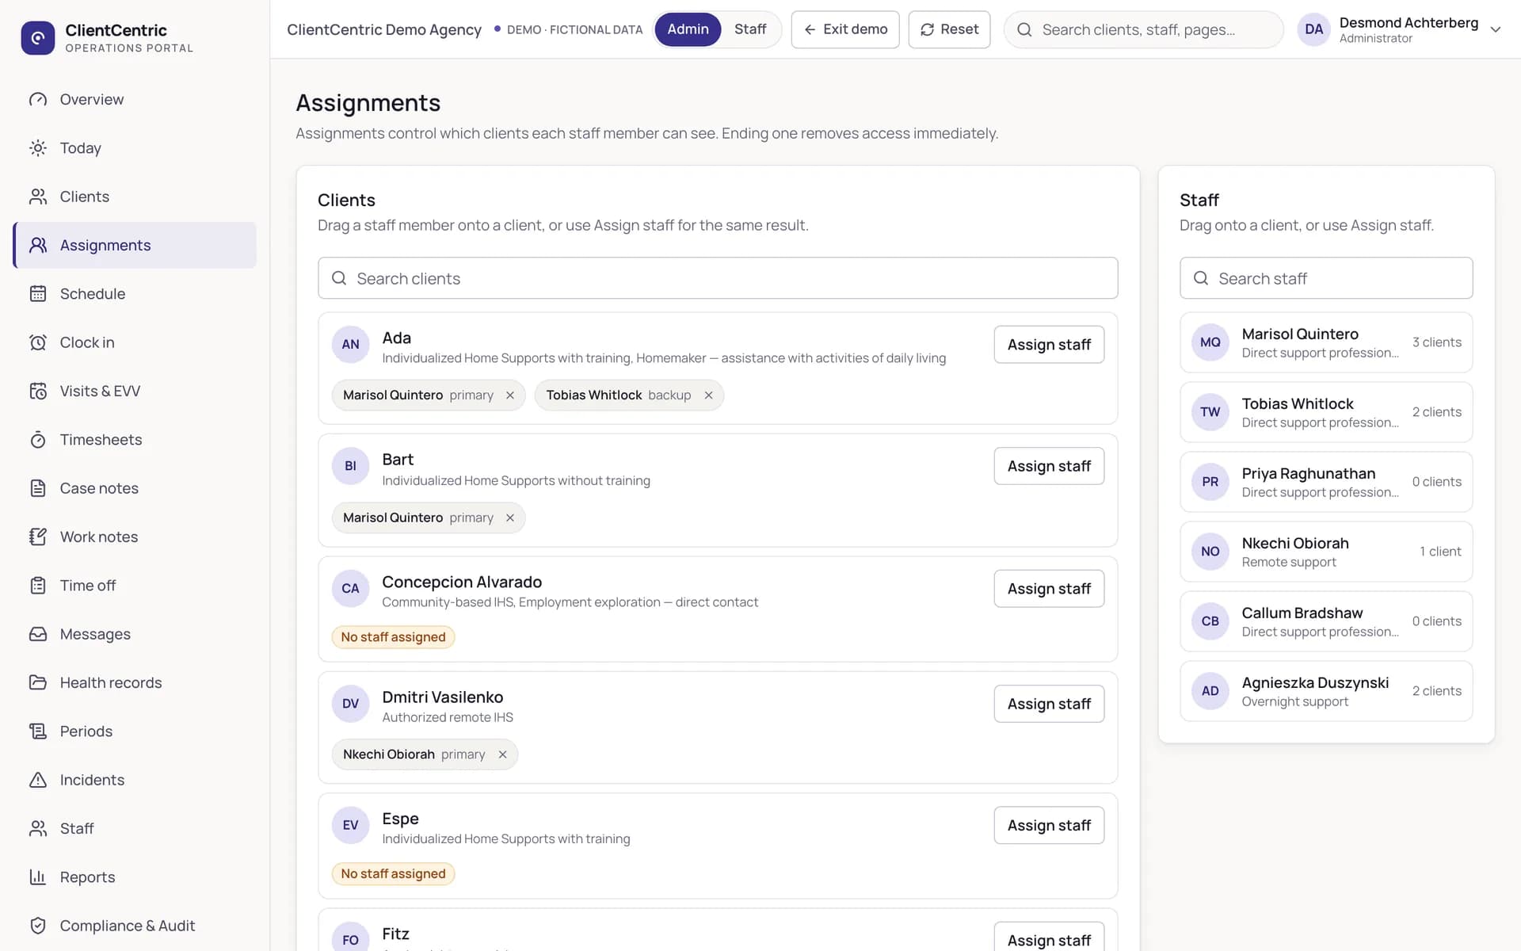The width and height of the screenshot is (1521, 951).
Task: Click the Reset button
Action: pos(949,29)
